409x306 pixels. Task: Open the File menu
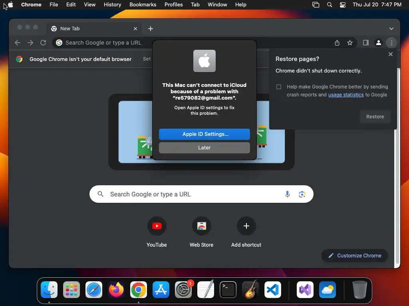pos(54,4)
